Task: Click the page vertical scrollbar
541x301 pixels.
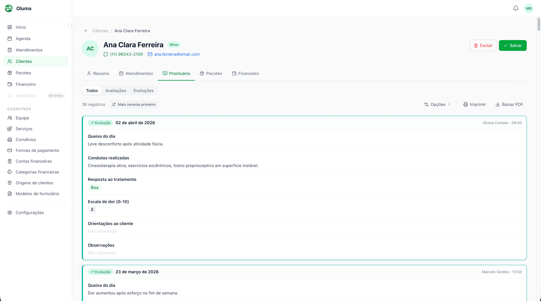Action: click(539, 24)
